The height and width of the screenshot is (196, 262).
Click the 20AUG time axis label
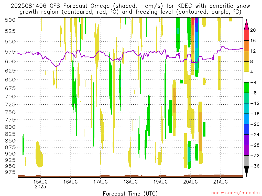(x=190, y=182)
